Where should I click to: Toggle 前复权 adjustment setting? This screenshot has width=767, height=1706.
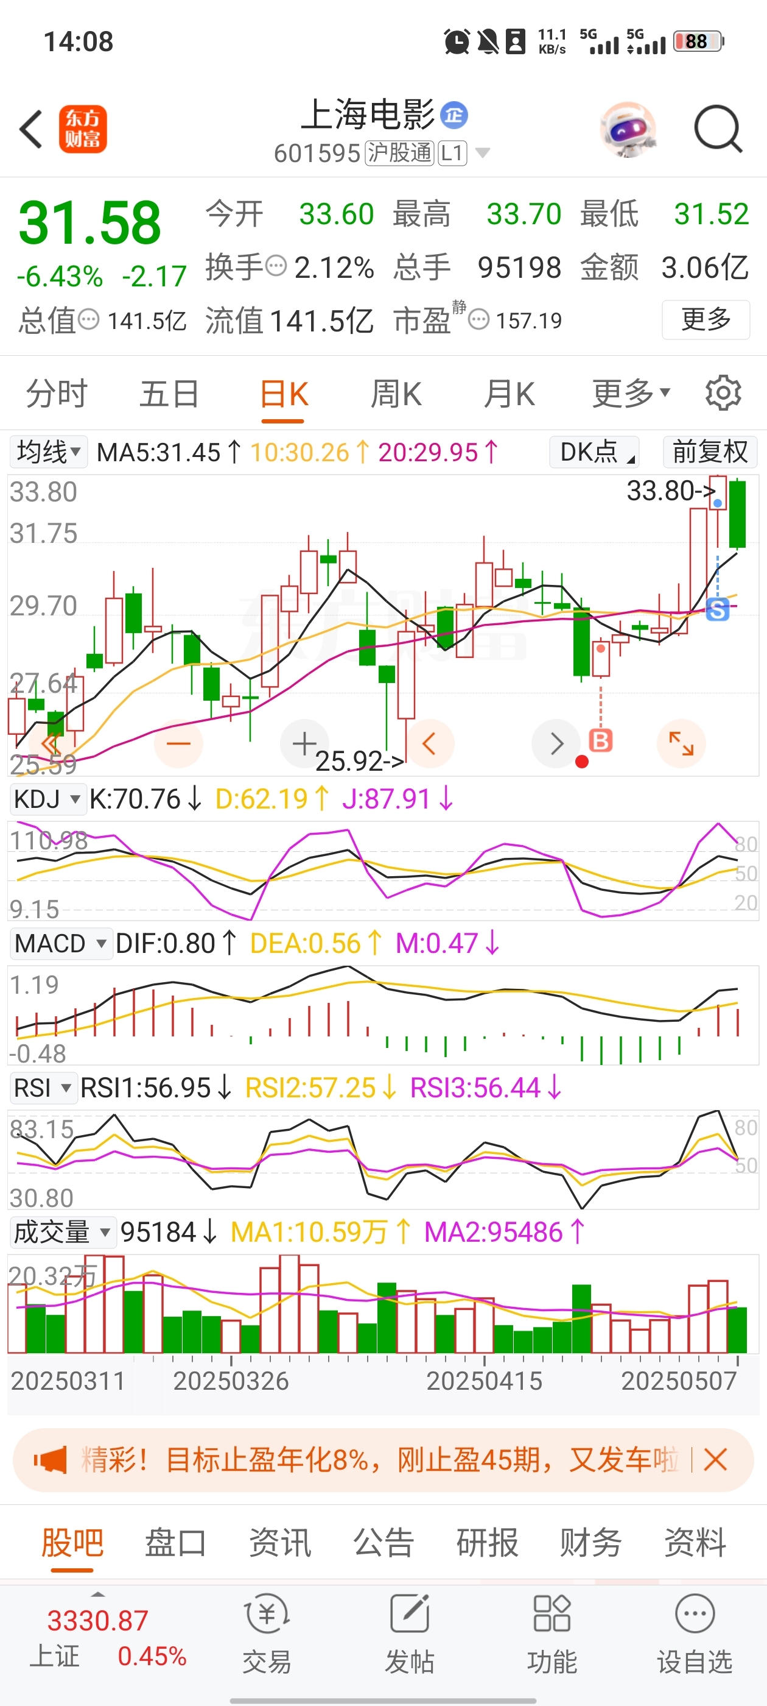[710, 452]
